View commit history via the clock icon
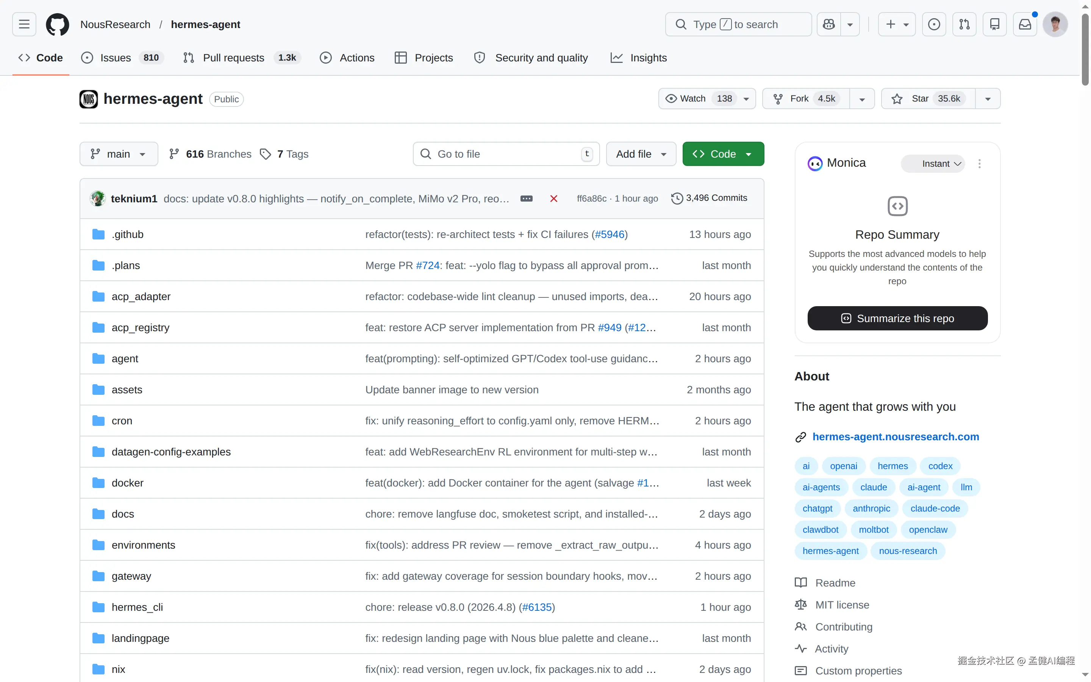This screenshot has height=682, width=1091. point(677,198)
